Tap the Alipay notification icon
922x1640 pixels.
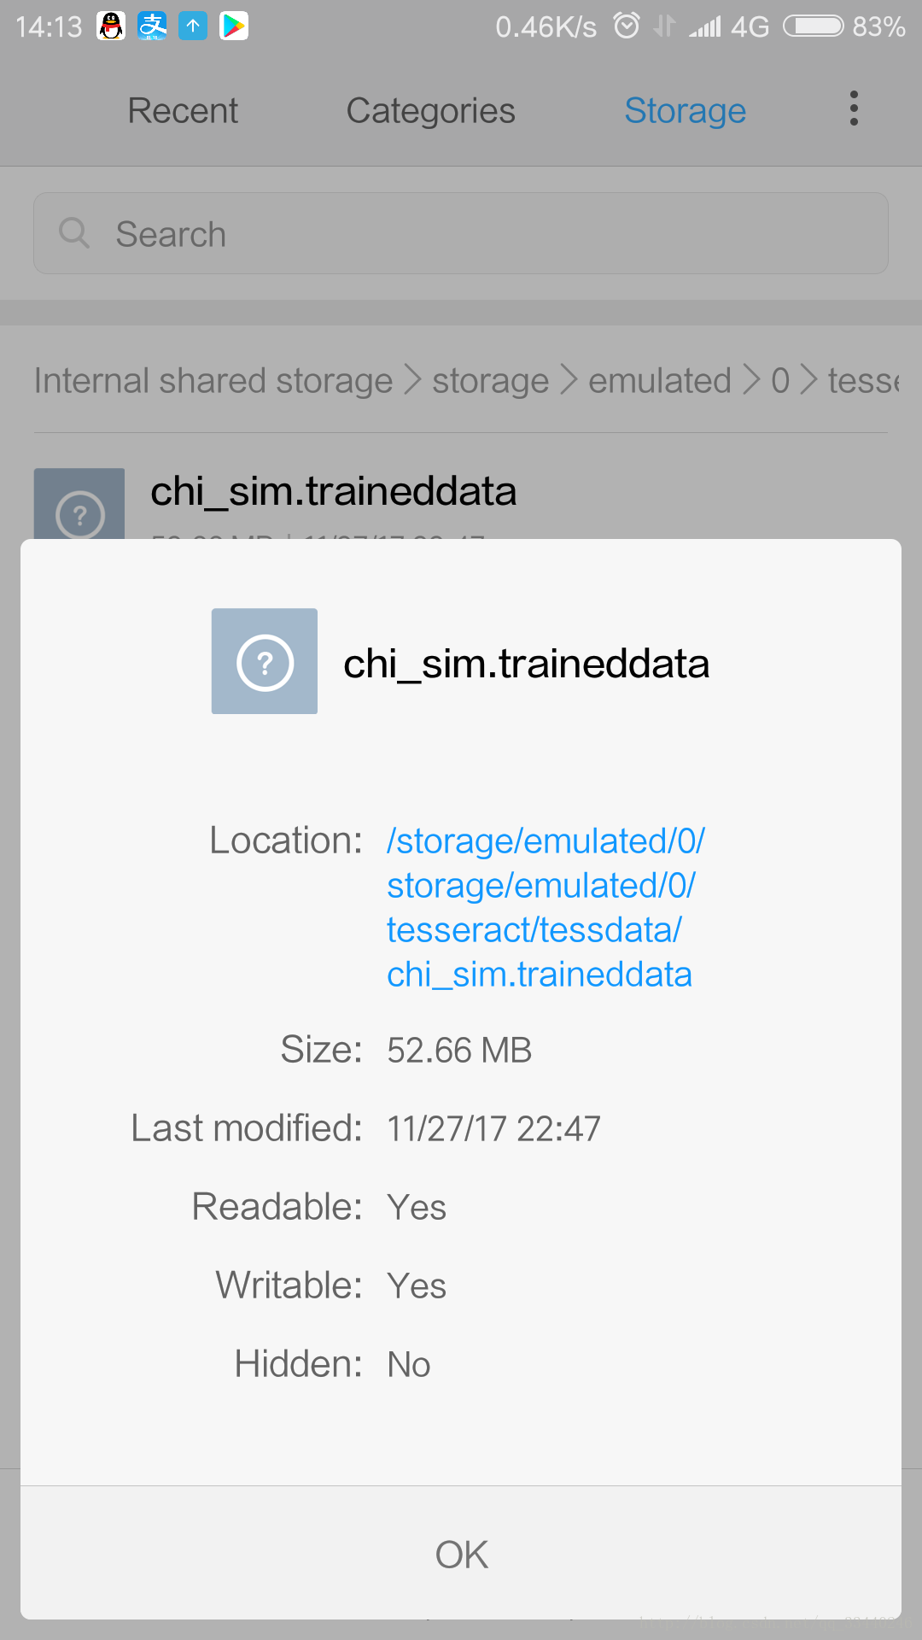153,26
